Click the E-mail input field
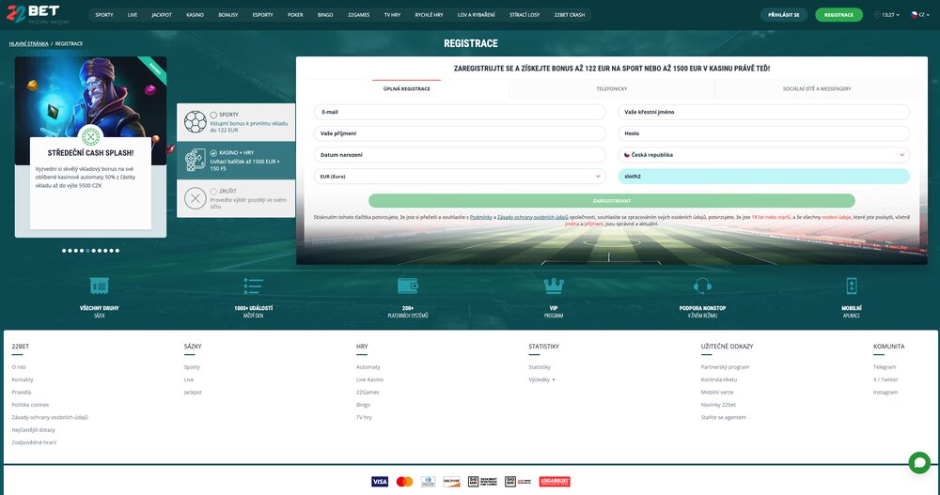940x495 pixels. pyautogui.click(x=460, y=112)
